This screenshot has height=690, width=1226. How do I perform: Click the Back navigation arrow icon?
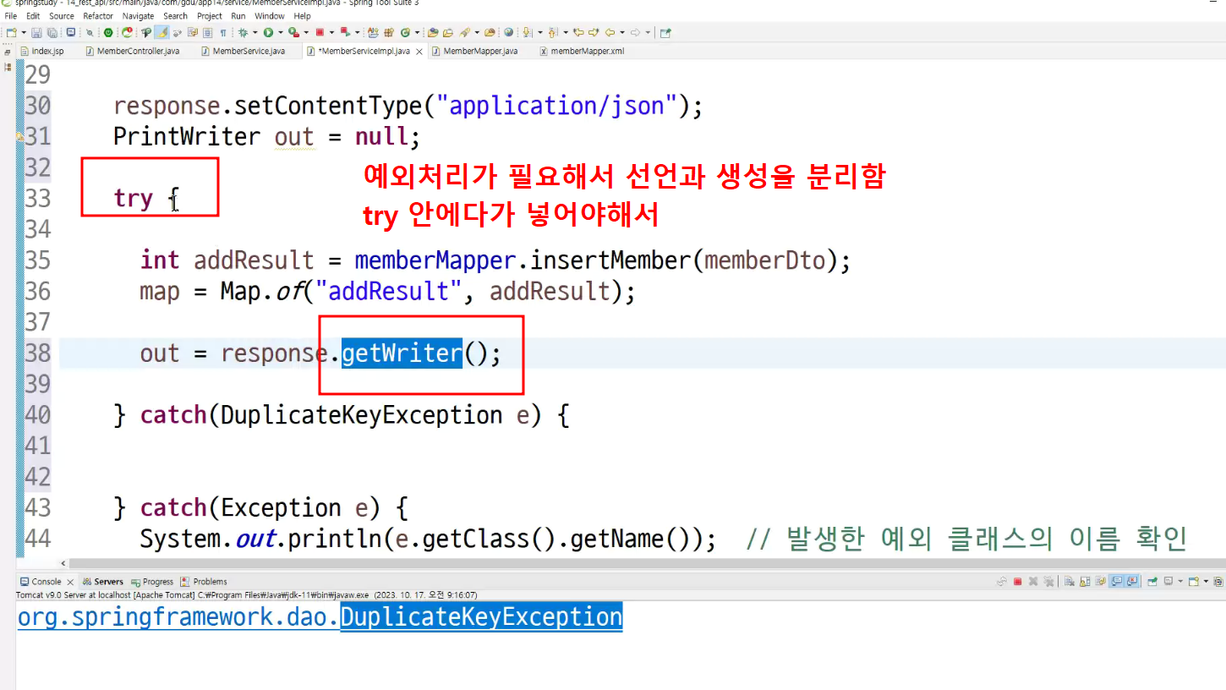coord(610,33)
